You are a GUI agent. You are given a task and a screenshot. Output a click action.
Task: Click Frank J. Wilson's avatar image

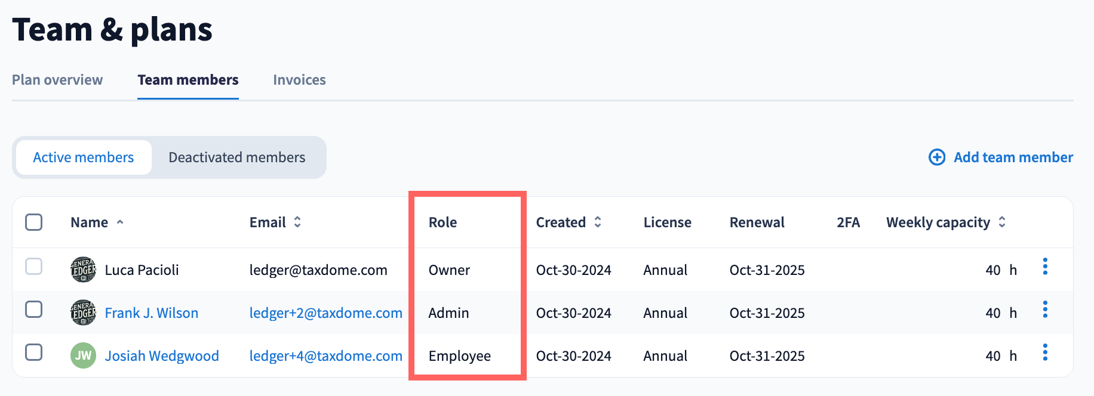click(83, 313)
